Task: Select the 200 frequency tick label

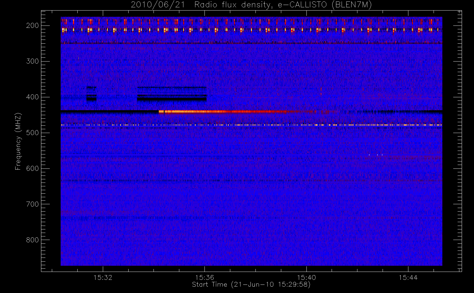Action: pyautogui.click(x=33, y=25)
